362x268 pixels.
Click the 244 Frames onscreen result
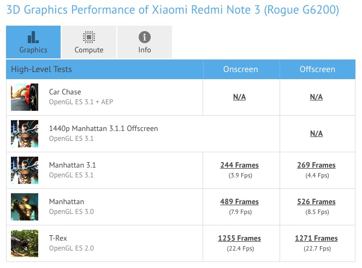coord(239,165)
